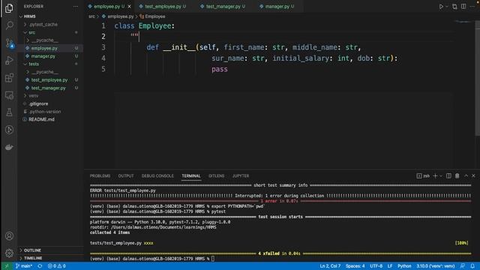Open the DEBUG CONSOLE panel tab
Viewport: 480px width, 270px height.
[x=157, y=176]
